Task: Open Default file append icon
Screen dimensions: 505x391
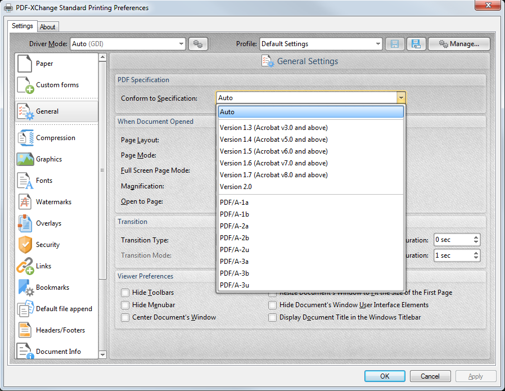Action: point(25,308)
